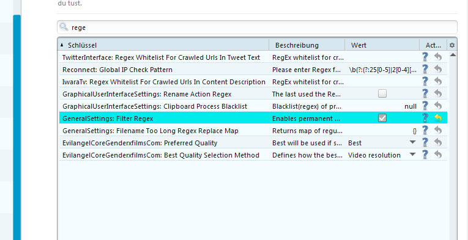This screenshot has height=240, width=468.
Task: Open Preferred Quality dropdown showing Best
Action: (x=412, y=143)
